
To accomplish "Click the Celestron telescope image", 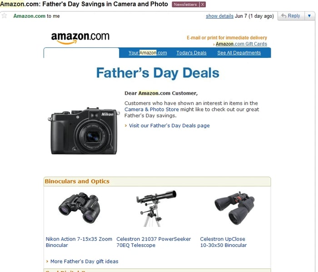I will pyautogui.click(x=155, y=208).
